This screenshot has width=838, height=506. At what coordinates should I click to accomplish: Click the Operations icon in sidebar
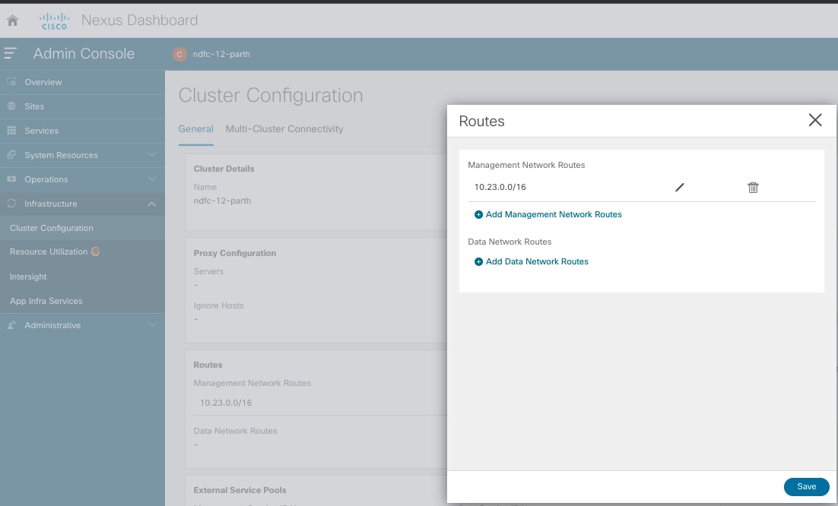[x=11, y=179]
